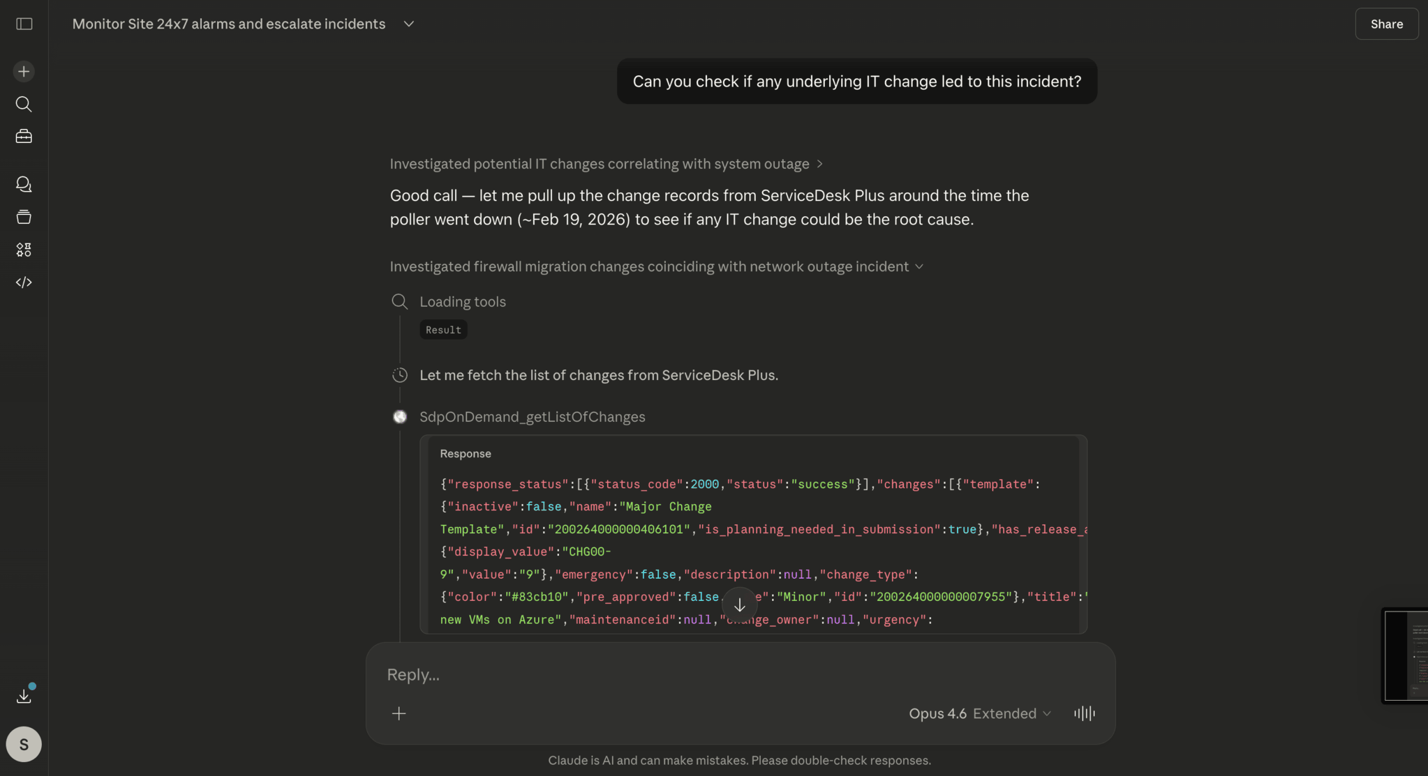This screenshot has height=776, width=1428.
Task: Click the Share button
Action: (x=1386, y=24)
